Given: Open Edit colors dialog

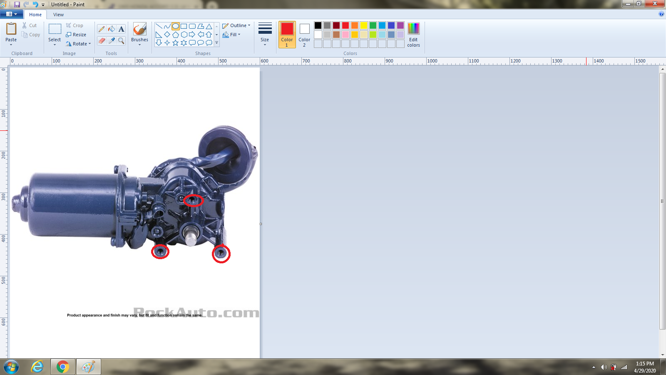Looking at the screenshot, I should click(413, 35).
